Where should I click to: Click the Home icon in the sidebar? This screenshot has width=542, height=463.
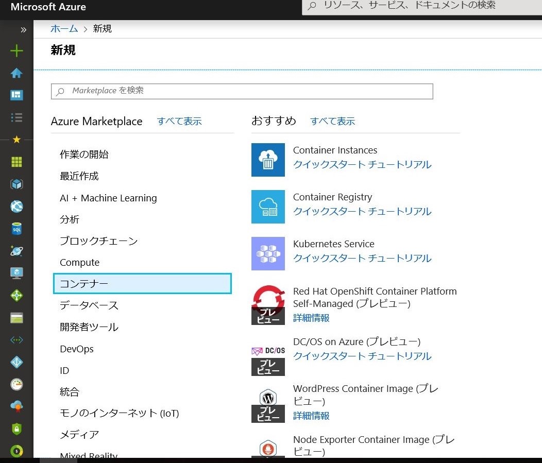pyautogui.click(x=16, y=73)
